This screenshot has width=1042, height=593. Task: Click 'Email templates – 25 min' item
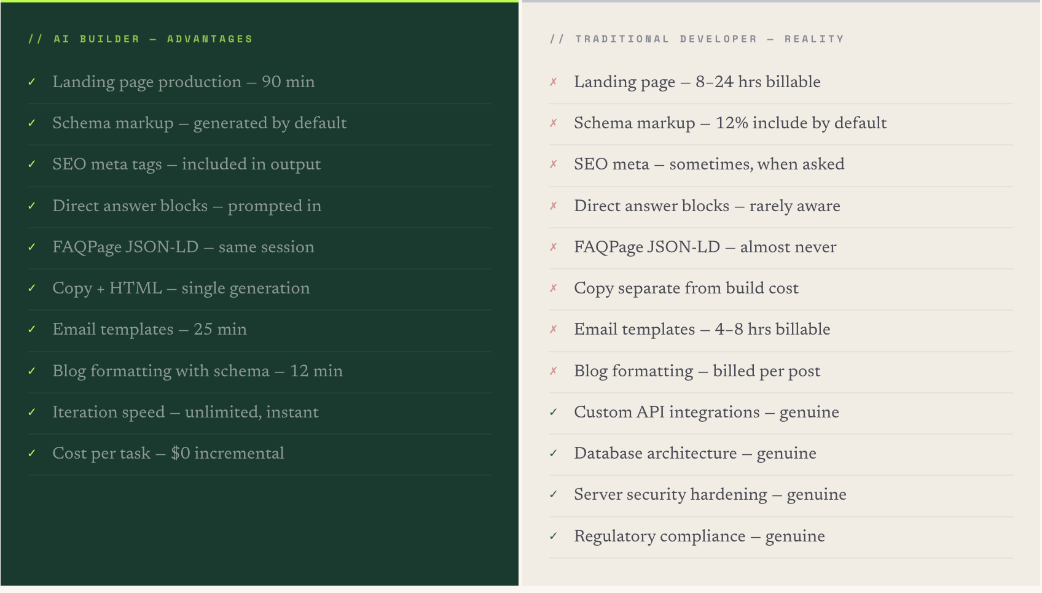(x=149, y=330)
